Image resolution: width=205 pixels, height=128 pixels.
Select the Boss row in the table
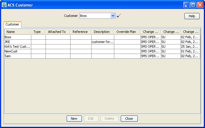tap(102, 37)
